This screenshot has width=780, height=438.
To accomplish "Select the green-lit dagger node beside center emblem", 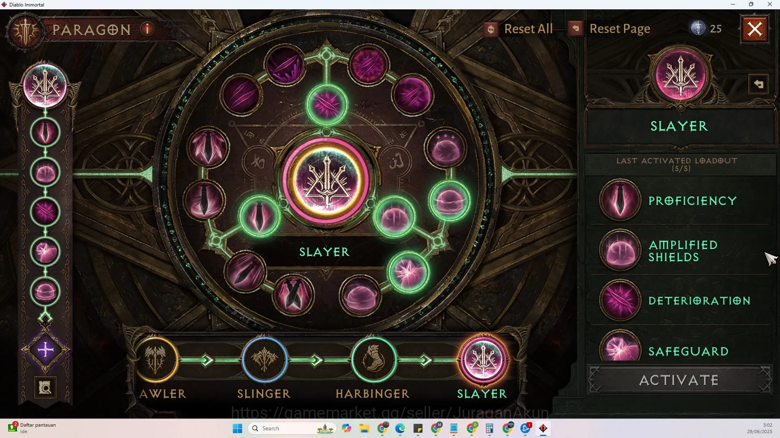I will 259,216.
